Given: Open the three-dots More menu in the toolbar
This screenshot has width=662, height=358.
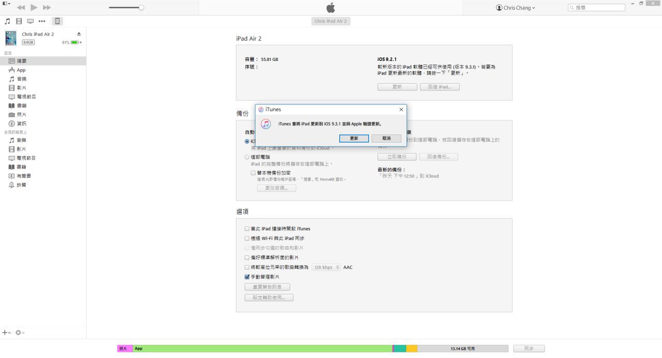Looking at the screenshot, I should 42,21.
